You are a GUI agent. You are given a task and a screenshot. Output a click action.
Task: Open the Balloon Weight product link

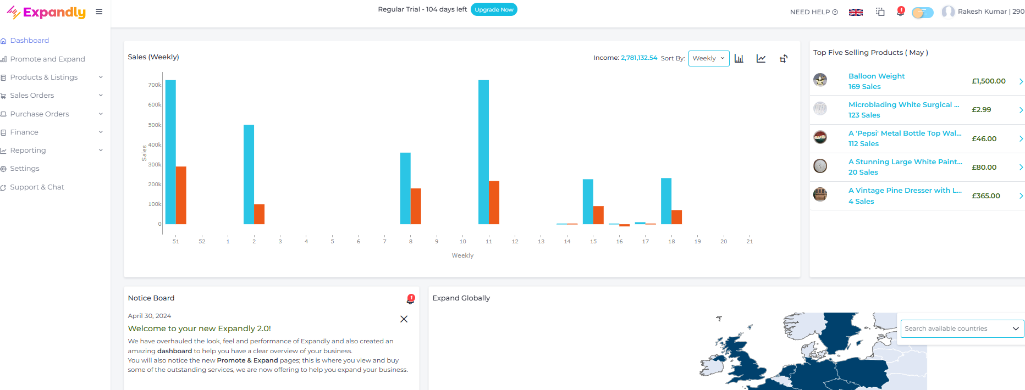(876, 76)
